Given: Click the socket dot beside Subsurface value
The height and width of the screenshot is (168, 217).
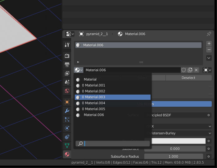Looking at the screenshot, I should coord(209,149).
